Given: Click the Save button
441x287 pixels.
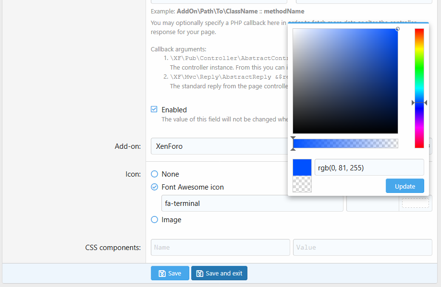Looking at the screenshot, I should (x=170, y=273).
